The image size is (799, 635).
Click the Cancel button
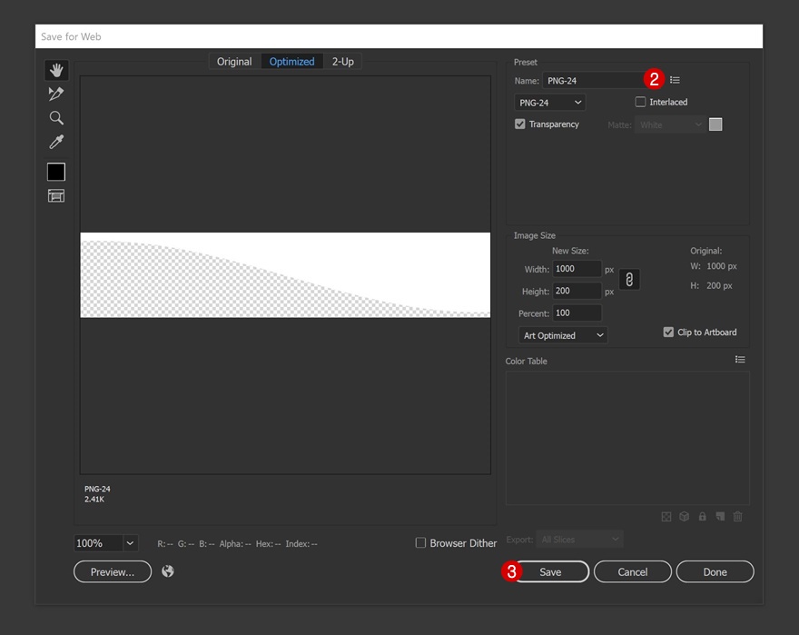[633, 572]
